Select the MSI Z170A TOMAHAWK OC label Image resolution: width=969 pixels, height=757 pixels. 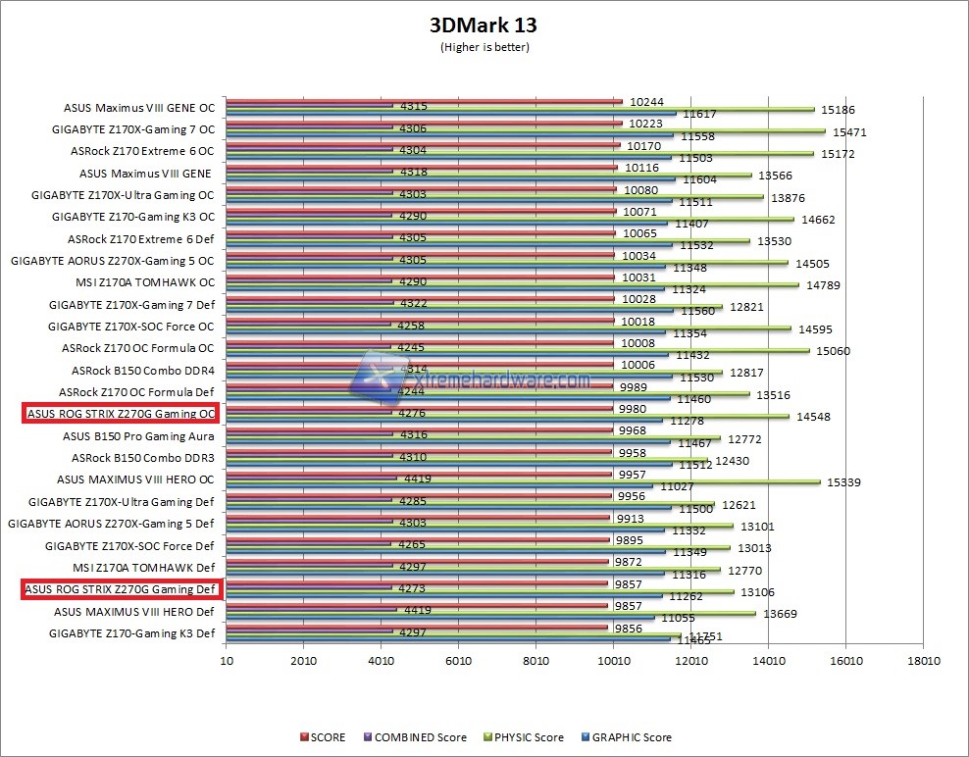(143, 282)
